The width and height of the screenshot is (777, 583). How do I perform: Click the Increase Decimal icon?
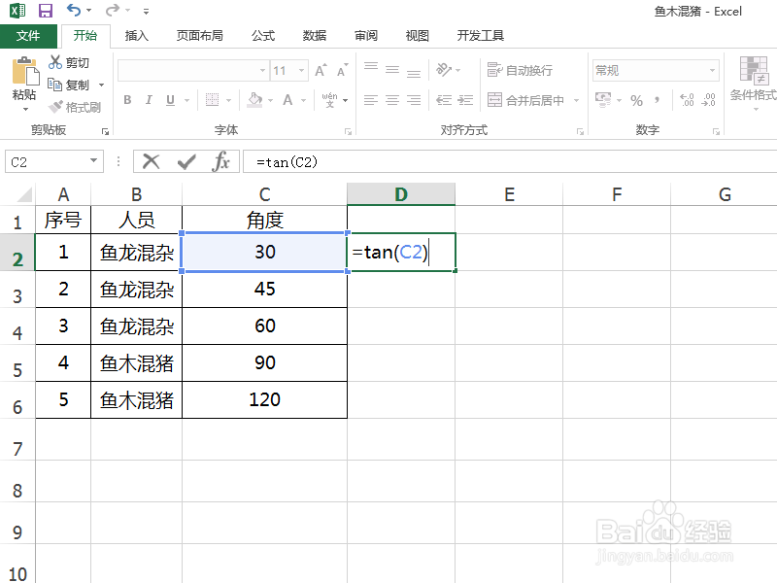(687, 100)
